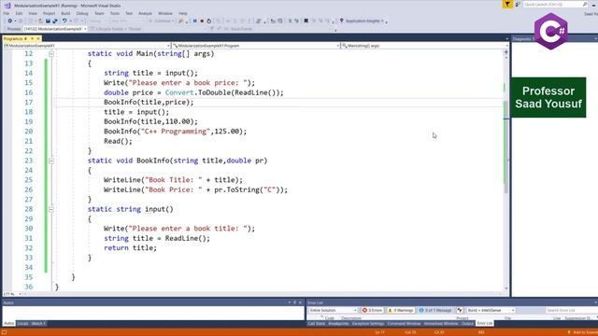
Task: Open the View menu
Action: click(33, 13)
